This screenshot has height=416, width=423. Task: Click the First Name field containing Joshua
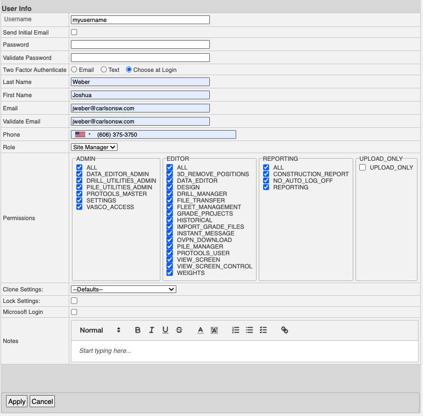[140, 95]
